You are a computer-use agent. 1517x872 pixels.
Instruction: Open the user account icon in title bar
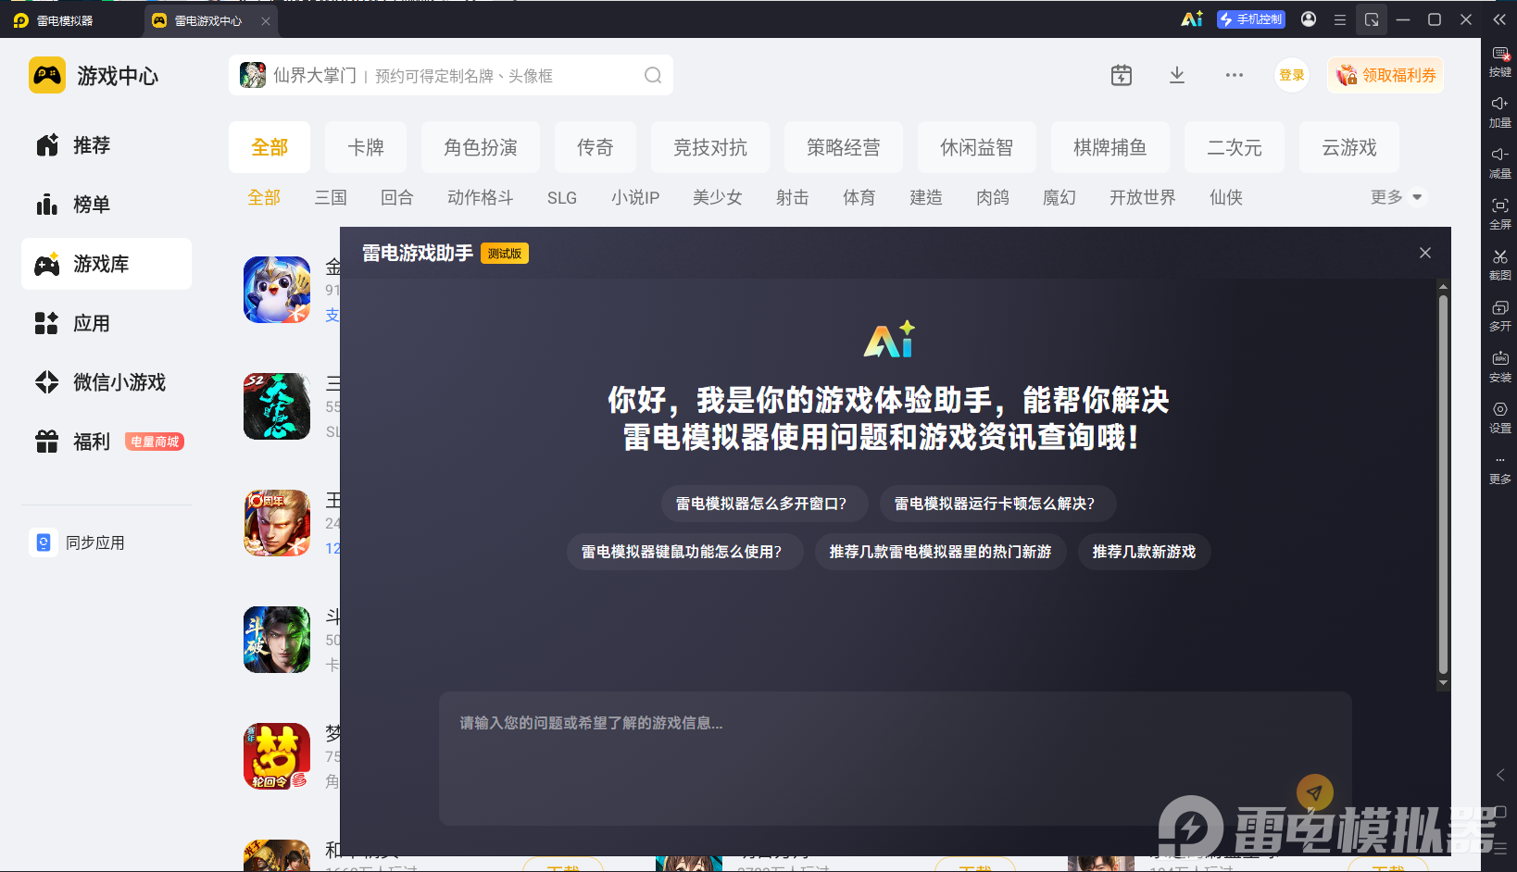click(x=1309, y=19)
